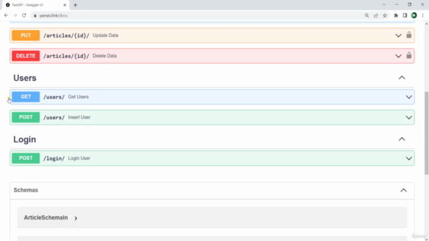Click the address bar URL parwiz.link/docs

pos(54,15)
